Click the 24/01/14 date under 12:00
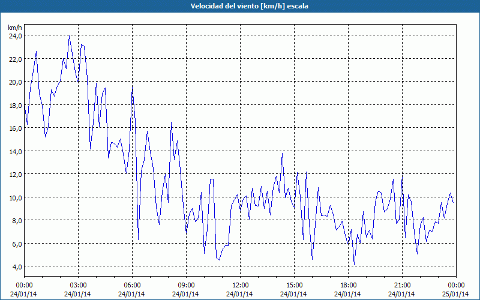 pos(239,294)
